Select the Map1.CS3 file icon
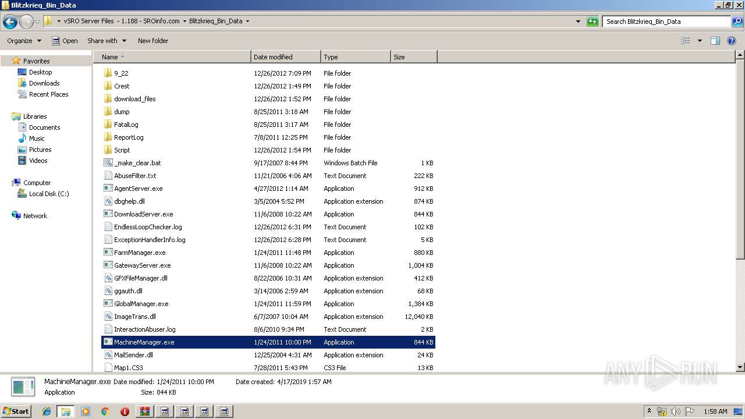Screen dimensions: 745x419 coord(108,368)
